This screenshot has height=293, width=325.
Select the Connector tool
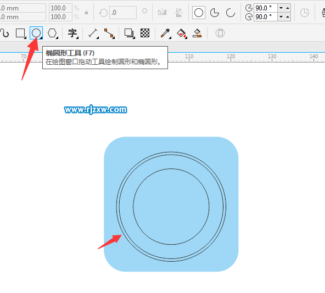point(109,33)
